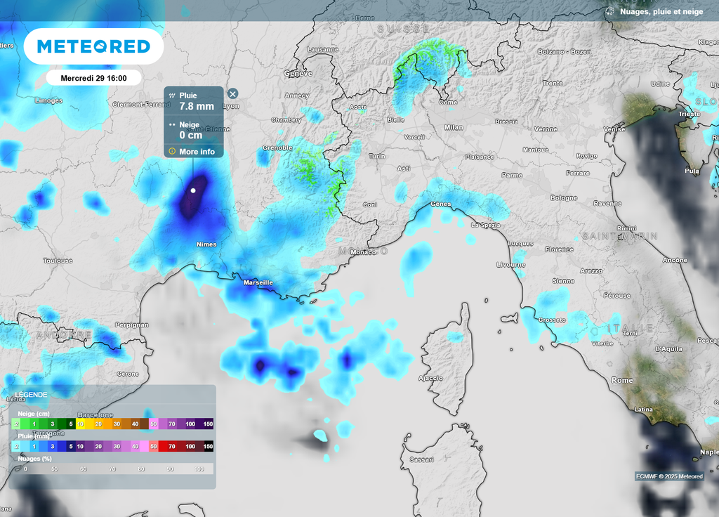The height and width of the screenshot is (517, 719).
Task: Click the 50 mark on the Nuages scale
Action: point(54,469)
